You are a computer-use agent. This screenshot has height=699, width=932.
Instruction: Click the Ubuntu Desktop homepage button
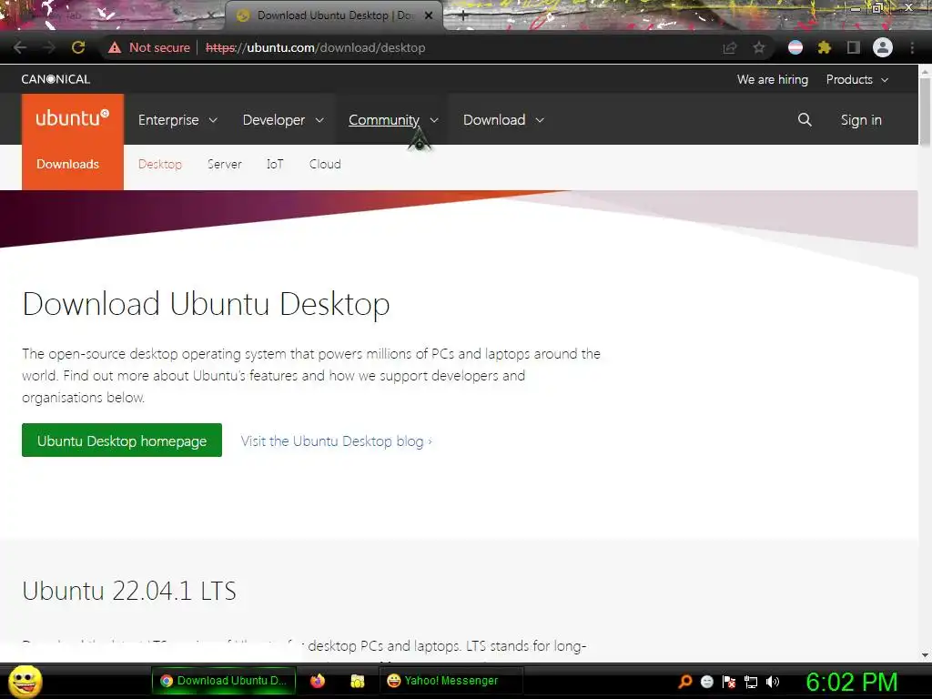[x=122, y=441]
